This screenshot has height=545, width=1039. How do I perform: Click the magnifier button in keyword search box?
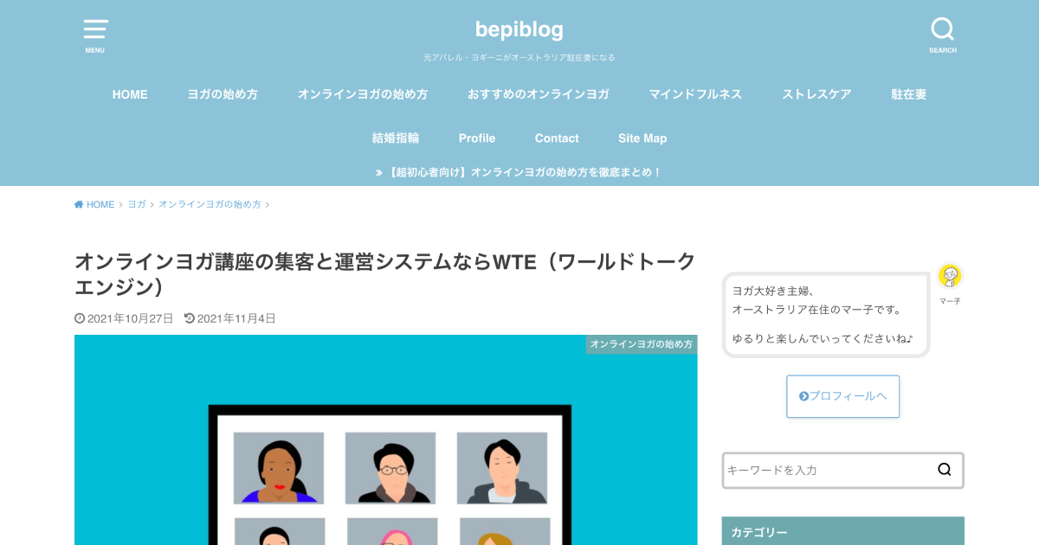click(944, 470)
